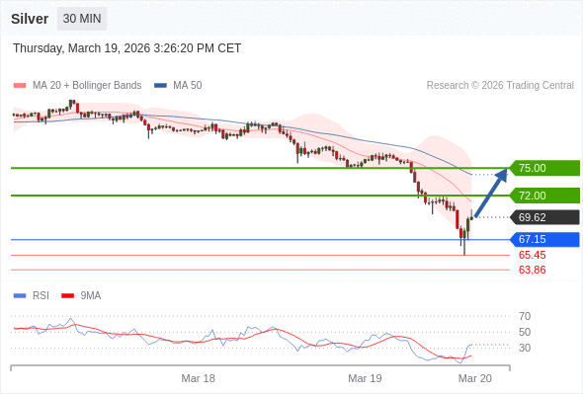The image size is (583, 395).
Task: Click the 72.00 resistance price tag
Action: [544, 196]
